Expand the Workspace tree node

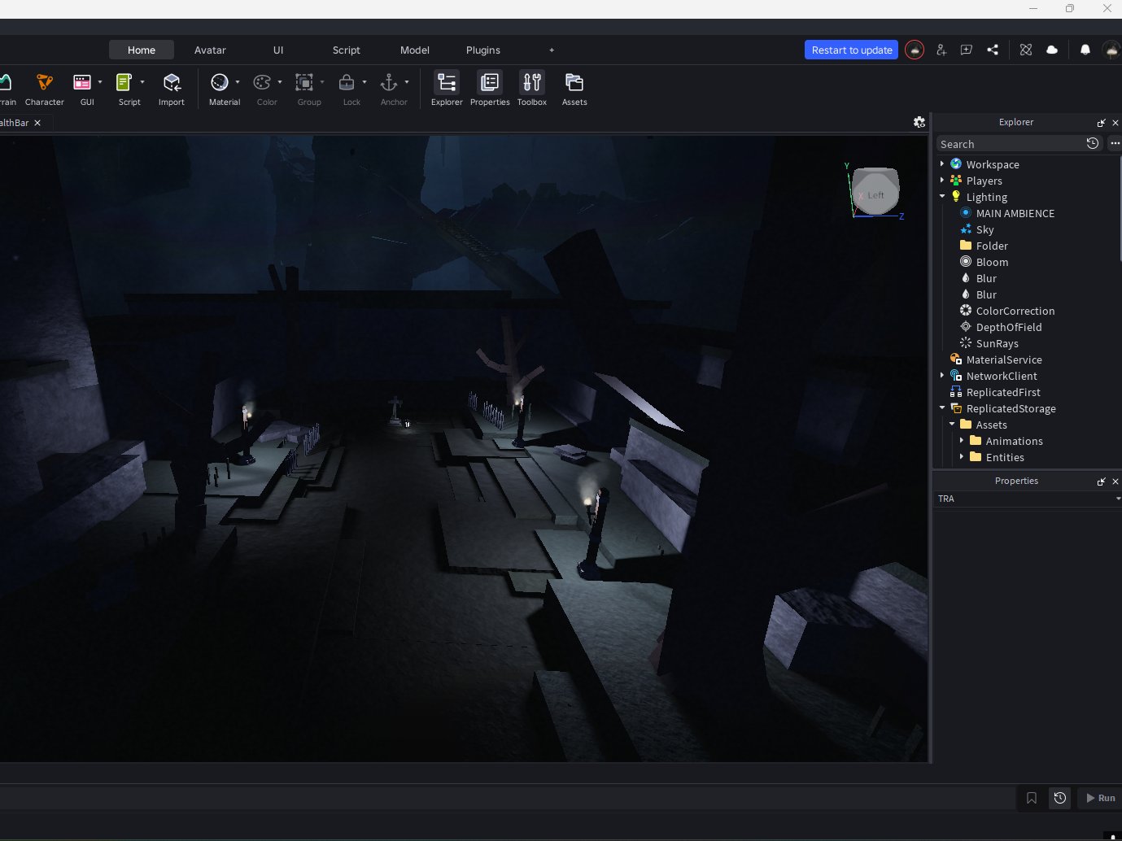942,164
